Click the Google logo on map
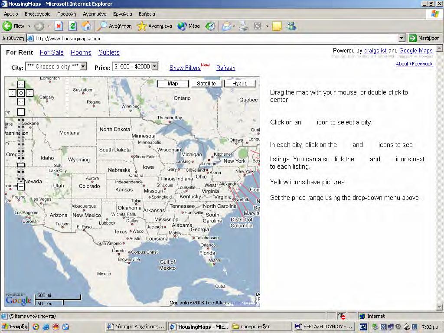Screen dimensions: 444x333 [x=18, y=300]
